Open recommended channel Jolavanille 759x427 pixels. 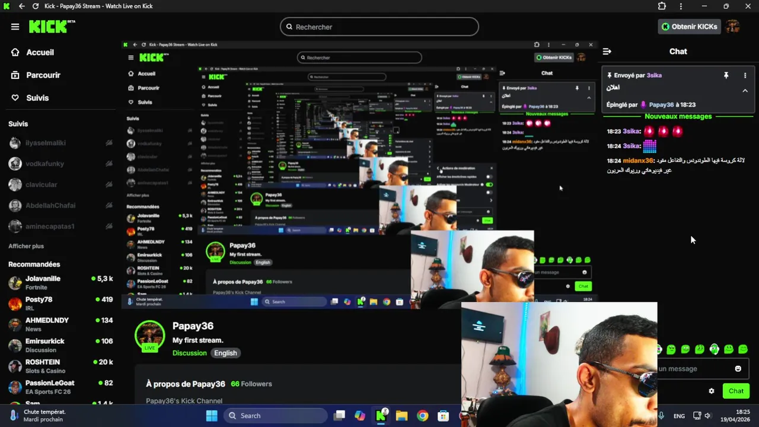59,282
